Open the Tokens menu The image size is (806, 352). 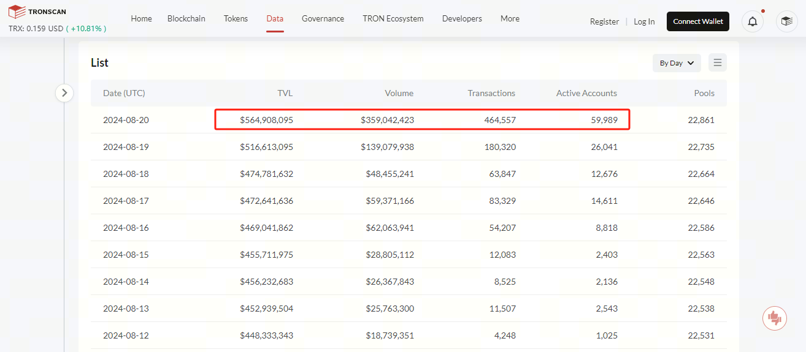(x=236, y=19)
